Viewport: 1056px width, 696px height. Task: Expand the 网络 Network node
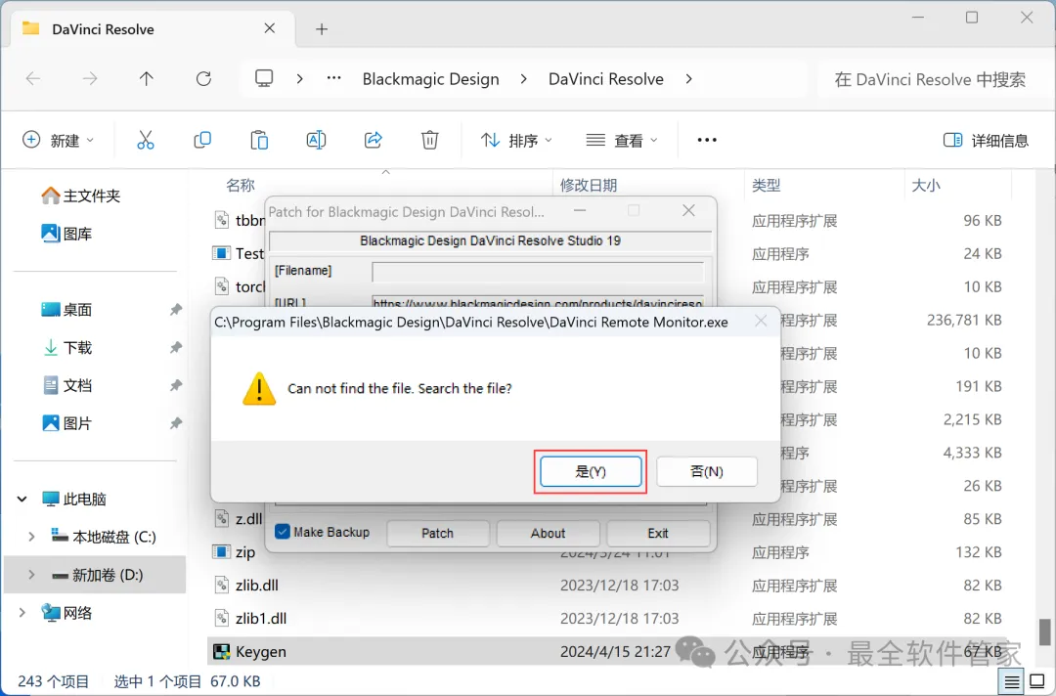pyautogui.click(x=22, y=613)
